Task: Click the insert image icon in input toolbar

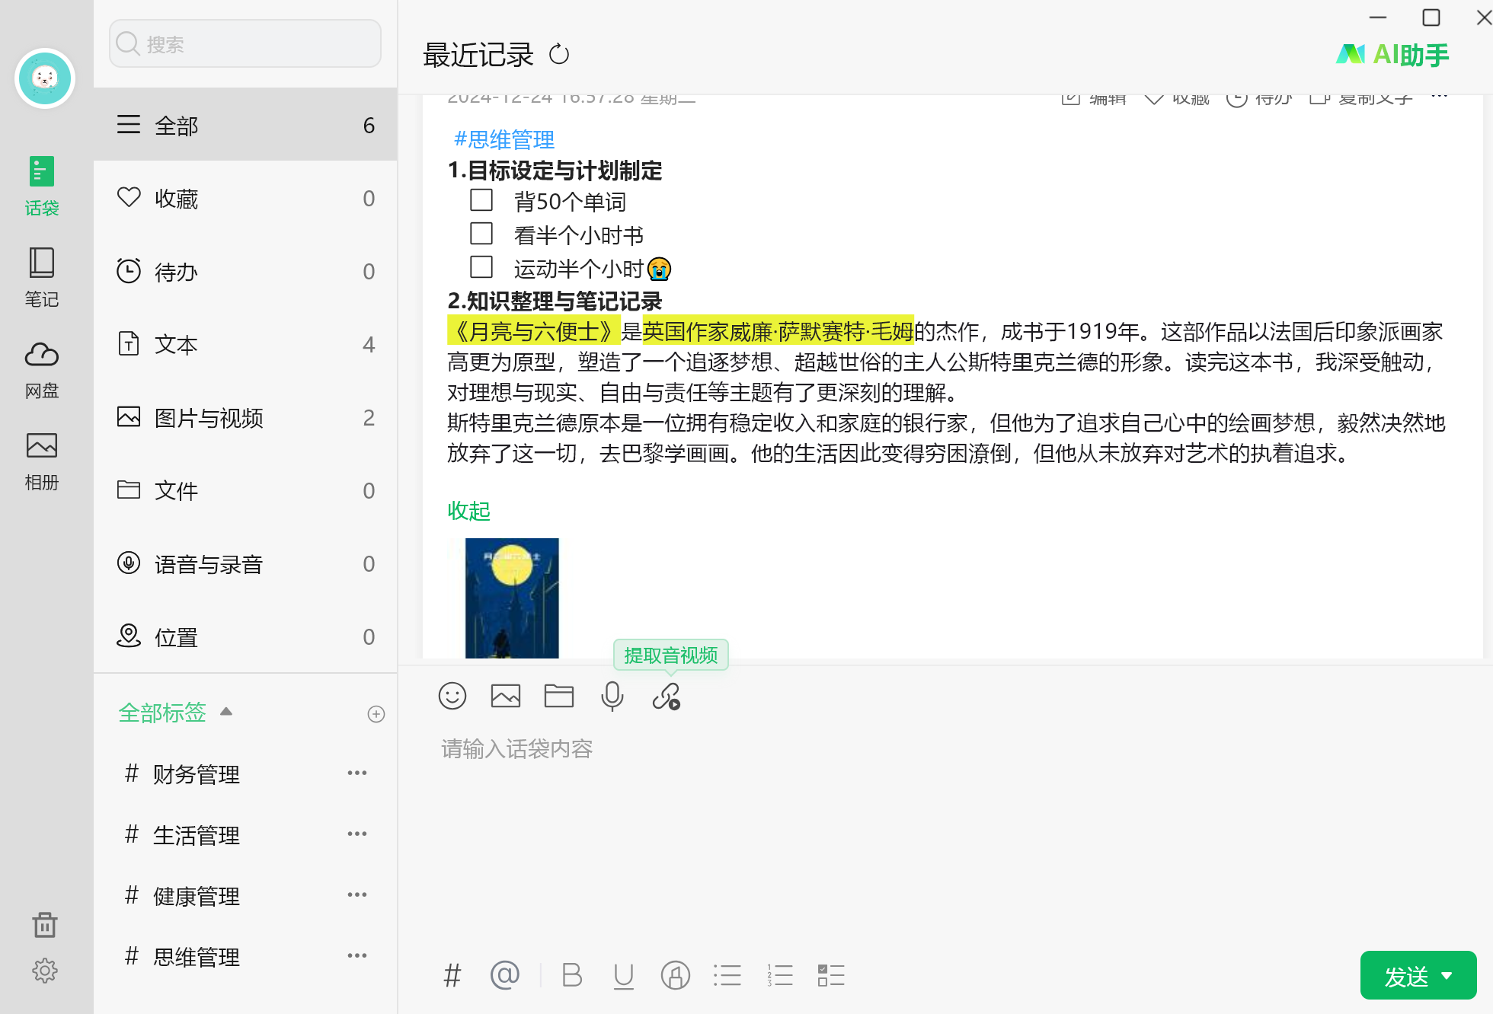Action: (506, 696)
